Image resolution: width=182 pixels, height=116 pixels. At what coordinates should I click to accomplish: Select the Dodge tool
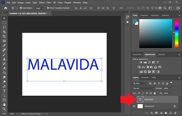pyautogui.click(x=4, y=82)
